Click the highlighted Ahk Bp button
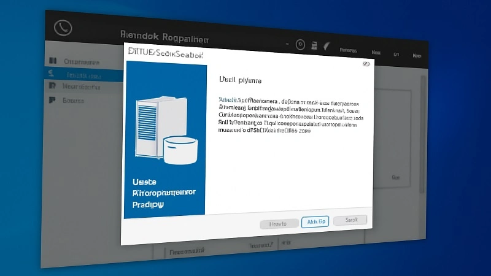491x276 pixels. coord(315,222)
